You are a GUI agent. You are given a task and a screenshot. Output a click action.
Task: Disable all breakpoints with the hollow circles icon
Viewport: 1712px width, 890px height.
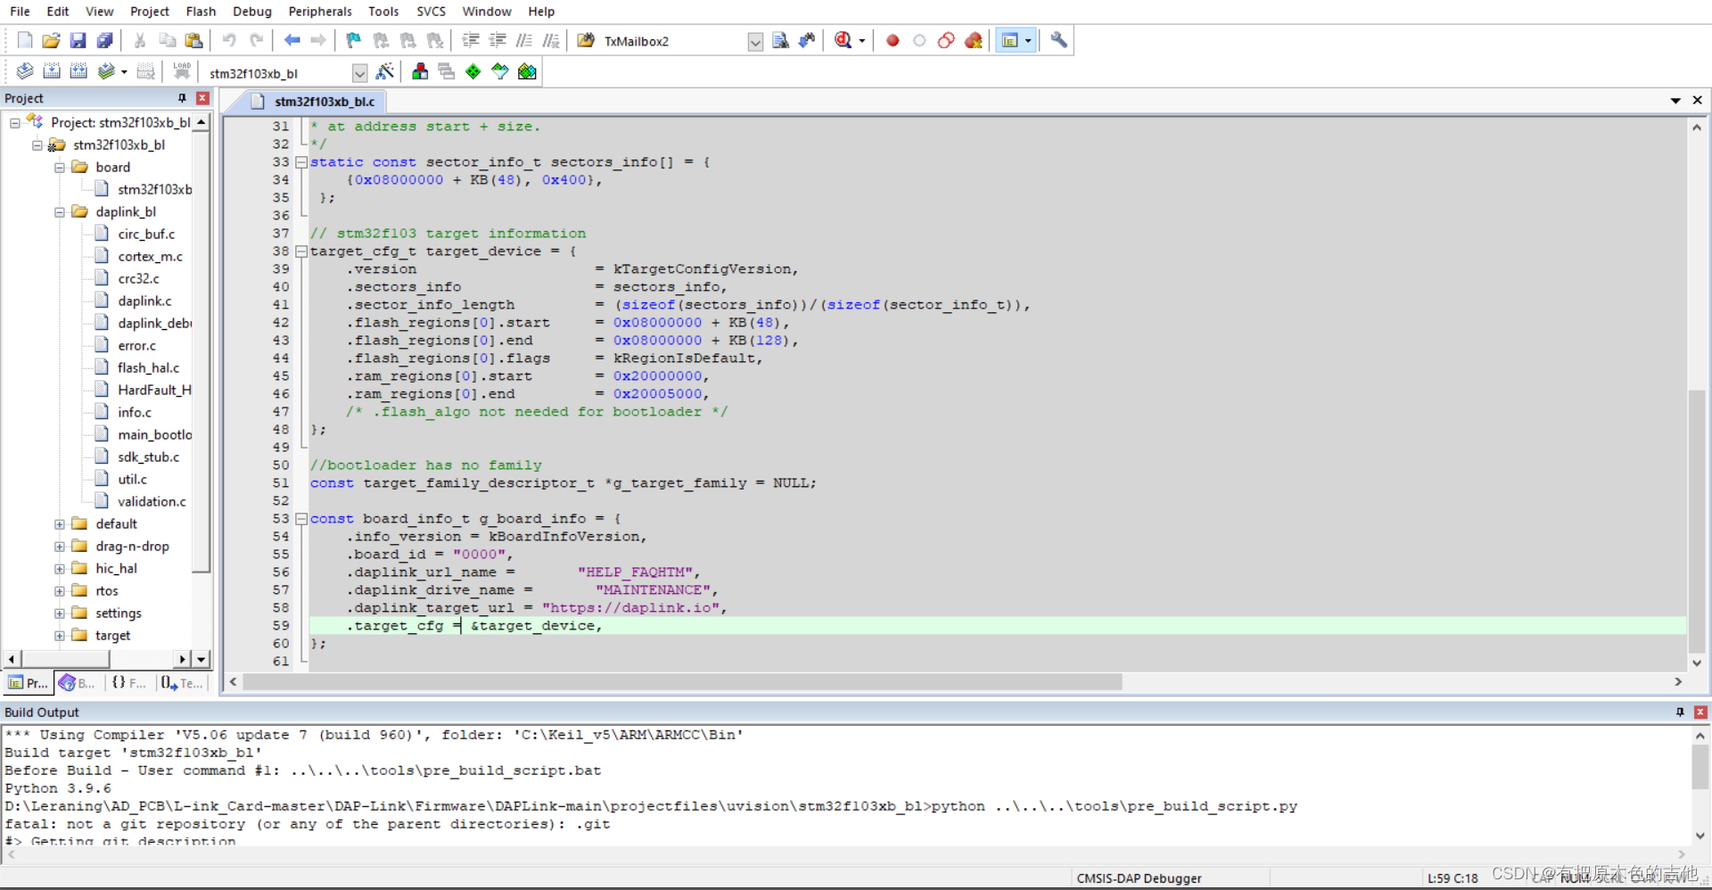[x=946, y=40]
